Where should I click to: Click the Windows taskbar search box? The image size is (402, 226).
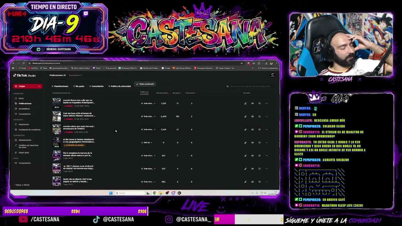(x=130, y=193)
